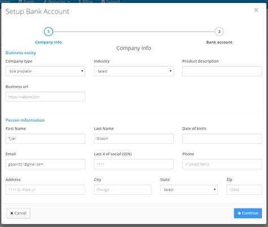This screenshot has width=268, height=227.
Task: Focus the Last 4 of social field
Action: click(x=133, y=164)
